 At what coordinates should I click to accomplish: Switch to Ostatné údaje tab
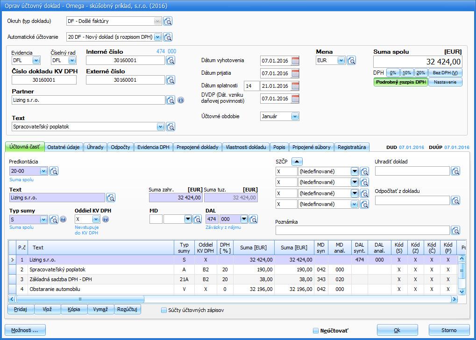(64, 147)
